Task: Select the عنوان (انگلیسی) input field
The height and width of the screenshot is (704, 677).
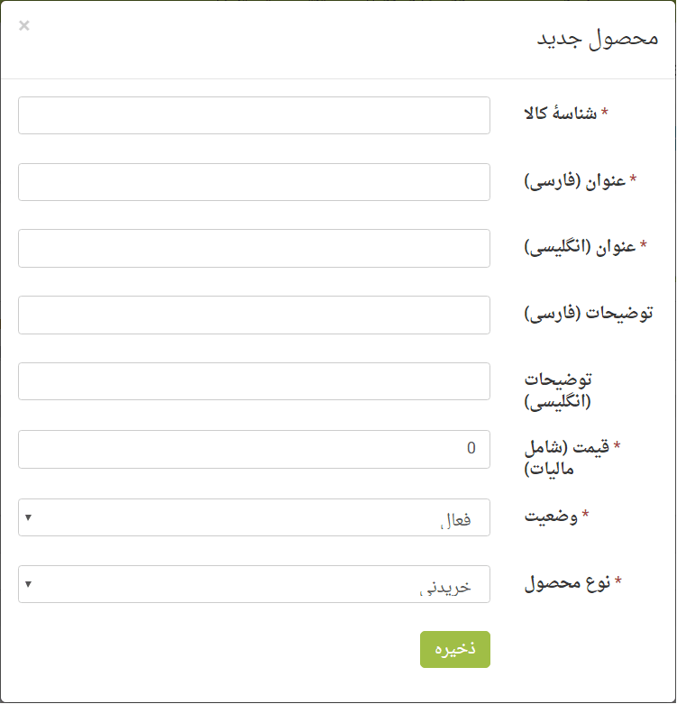Action: (254, 248)
